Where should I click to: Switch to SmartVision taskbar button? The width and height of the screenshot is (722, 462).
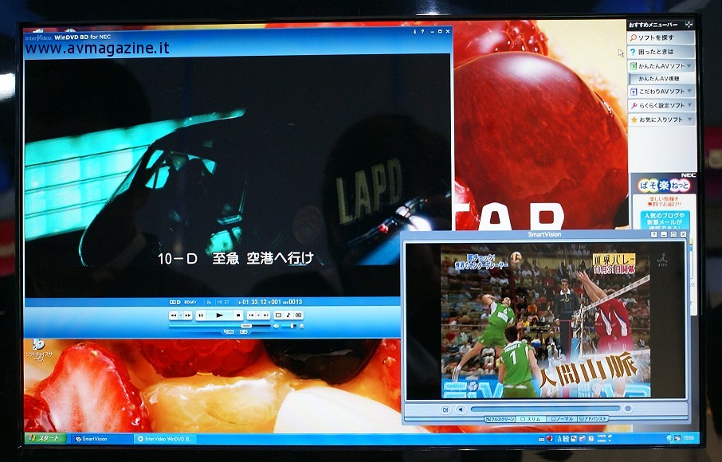tap(100, 439)
